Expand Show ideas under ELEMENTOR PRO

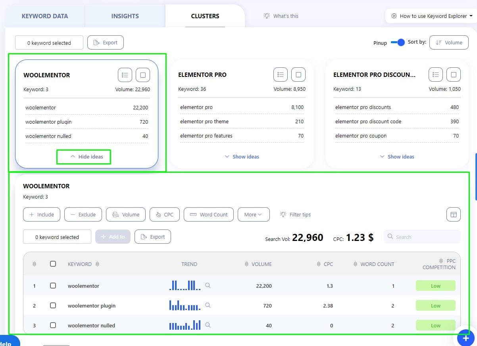point(242,157)
